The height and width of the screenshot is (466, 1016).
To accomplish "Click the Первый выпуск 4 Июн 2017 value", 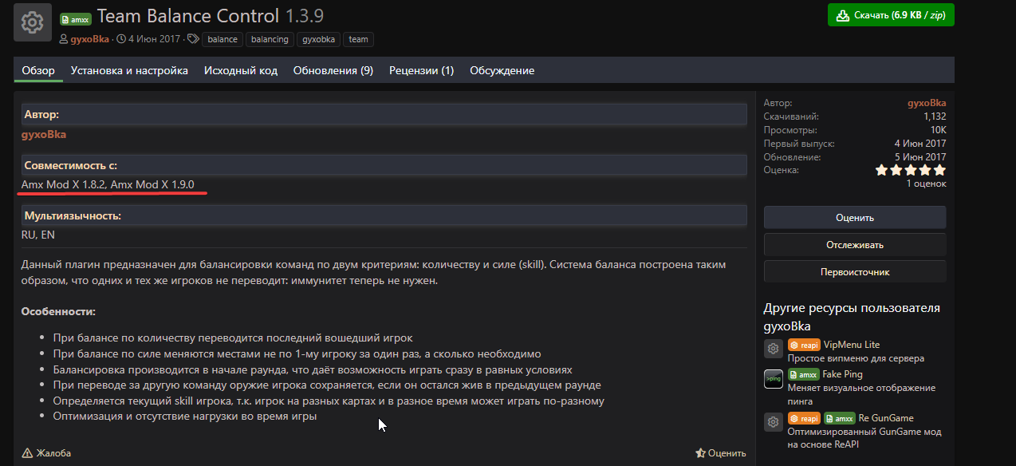I will [x=920, y=144].
